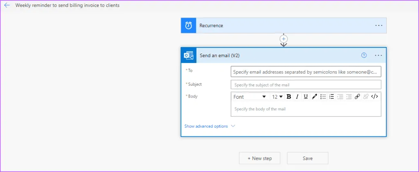
Task: Open help for Send an email action
Action: 364,55
